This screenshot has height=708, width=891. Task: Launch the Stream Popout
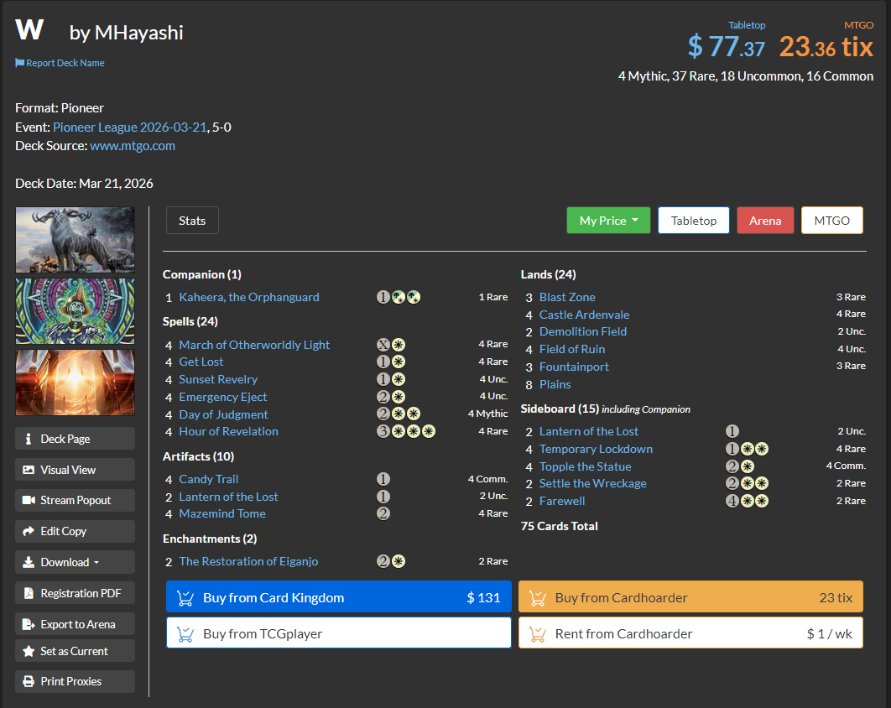75,500
